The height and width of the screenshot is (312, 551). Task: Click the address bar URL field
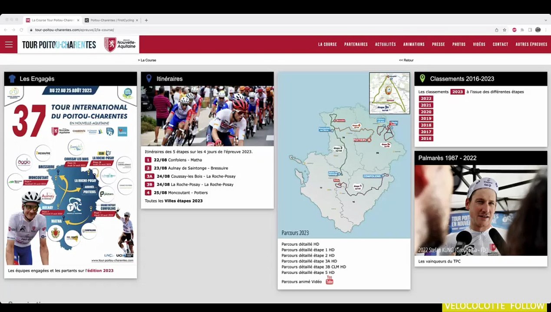click(x=261, y=30)
